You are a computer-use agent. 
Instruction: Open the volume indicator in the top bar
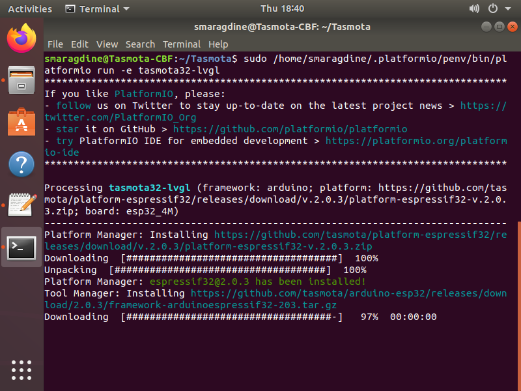(474, 8)
